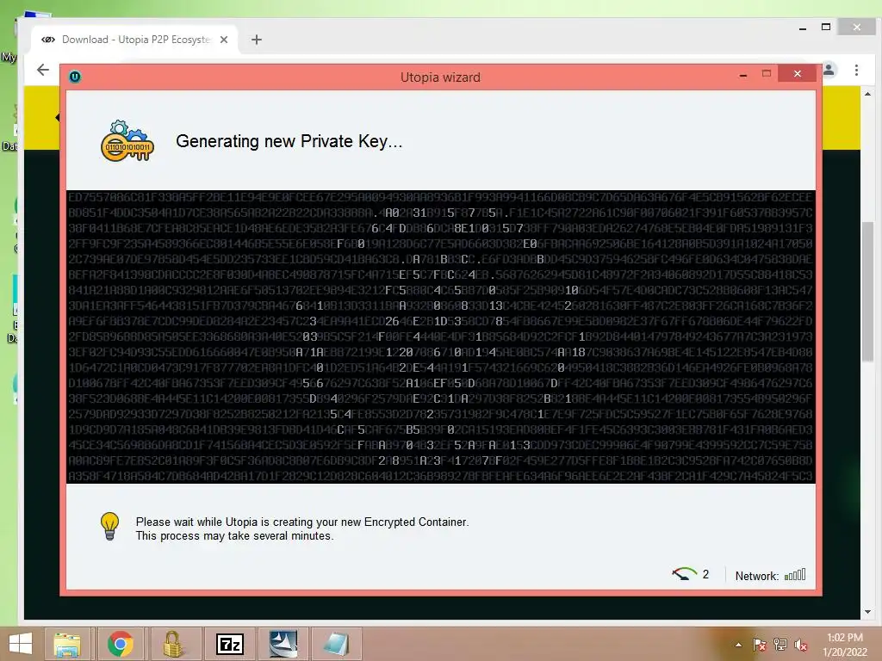The width and height of the screenshot is (882, 661).
Task: Click the lightbulb hint icon
Action: [x=109, y=526]
